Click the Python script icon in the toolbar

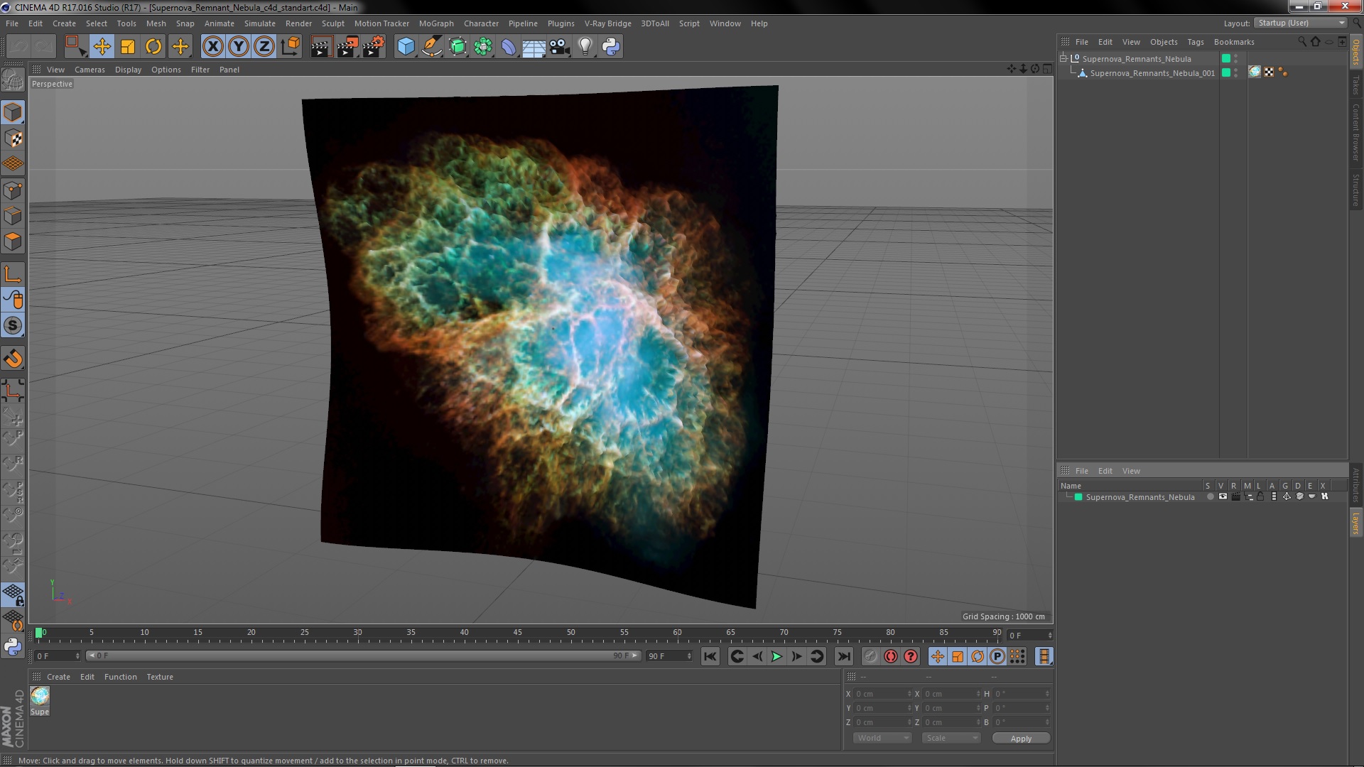click(611, 47)
